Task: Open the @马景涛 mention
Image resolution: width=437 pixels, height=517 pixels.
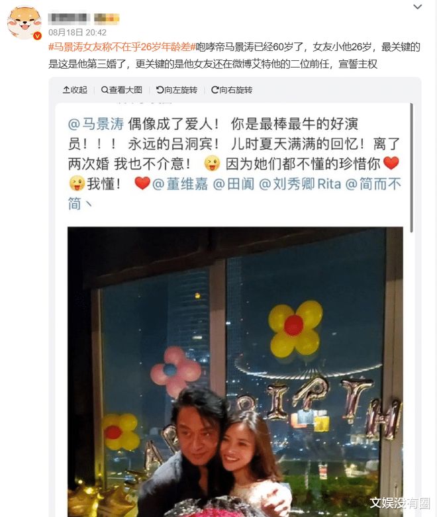Action: click(x=96, y=124)
